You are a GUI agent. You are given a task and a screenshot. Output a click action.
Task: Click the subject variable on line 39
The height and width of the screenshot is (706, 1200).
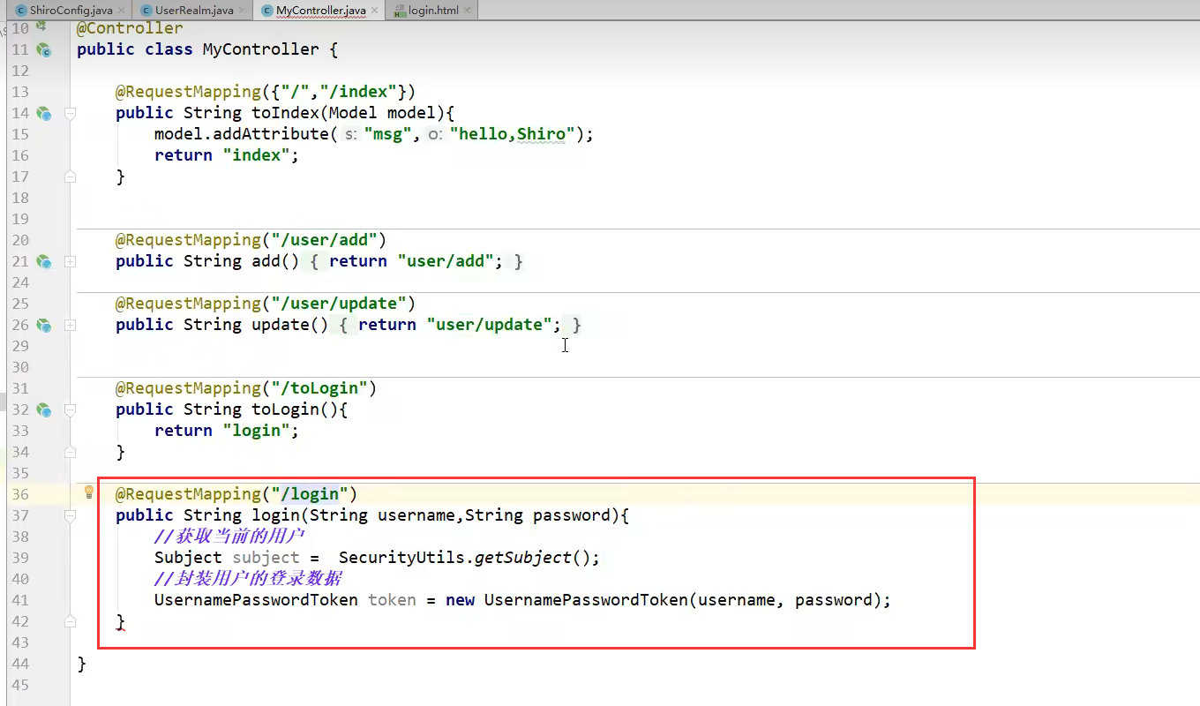click(x=266, y=558)
